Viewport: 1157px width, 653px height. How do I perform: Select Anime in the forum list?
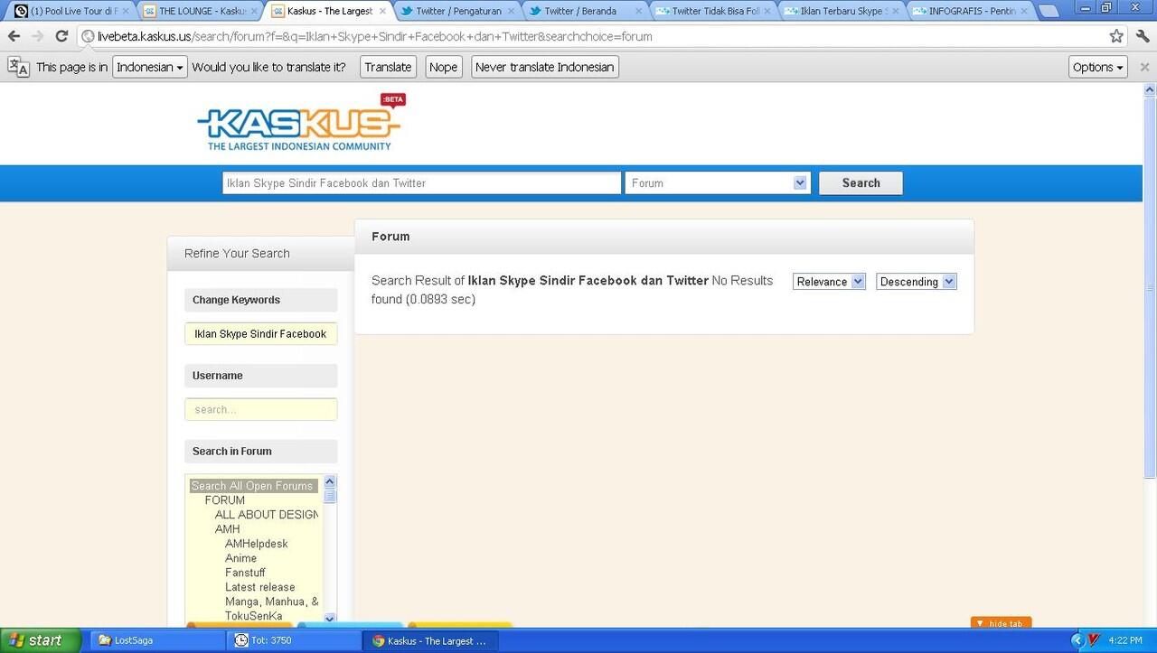click(241, 558)
